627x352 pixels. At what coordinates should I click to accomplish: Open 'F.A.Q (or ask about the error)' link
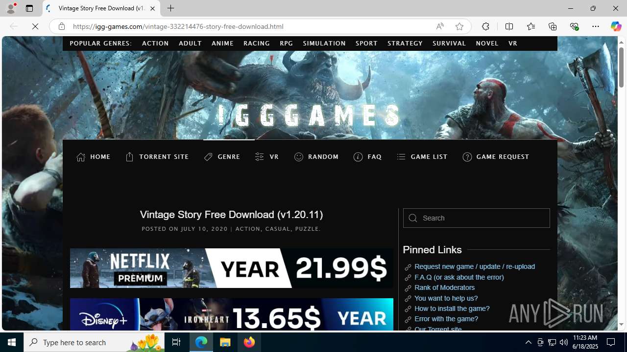459,277
